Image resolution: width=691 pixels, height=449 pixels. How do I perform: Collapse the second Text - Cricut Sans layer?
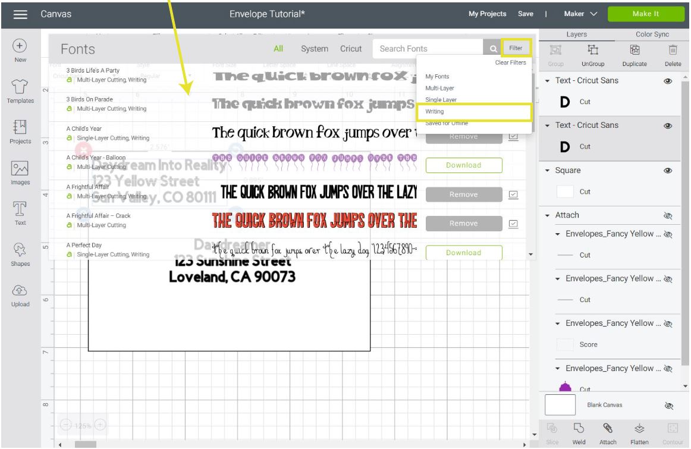547,125
